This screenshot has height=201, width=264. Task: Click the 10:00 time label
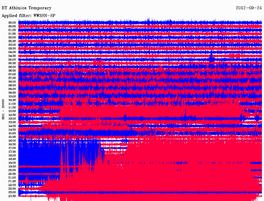(12, 96)
